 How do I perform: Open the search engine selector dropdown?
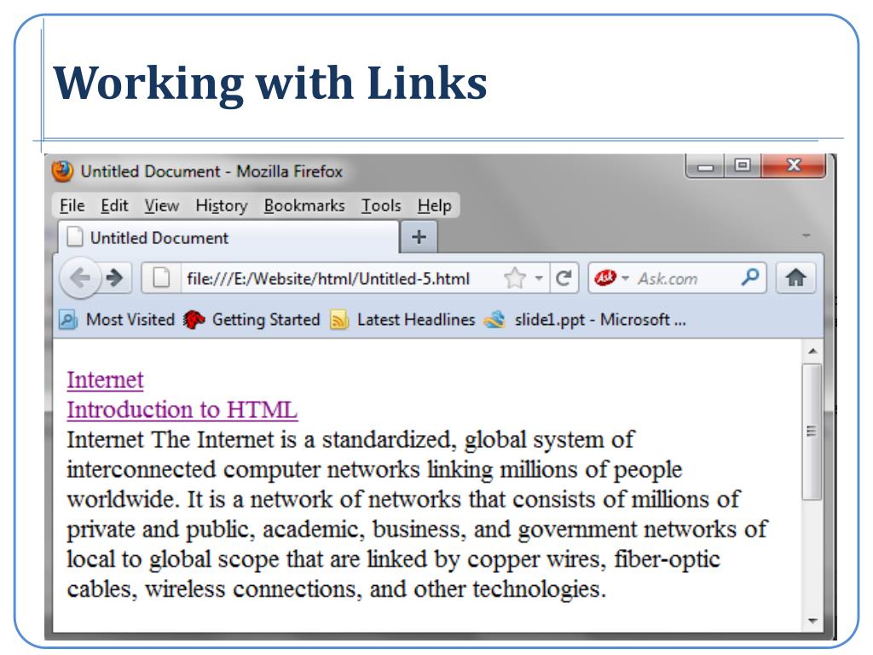(x=625, y=277)
